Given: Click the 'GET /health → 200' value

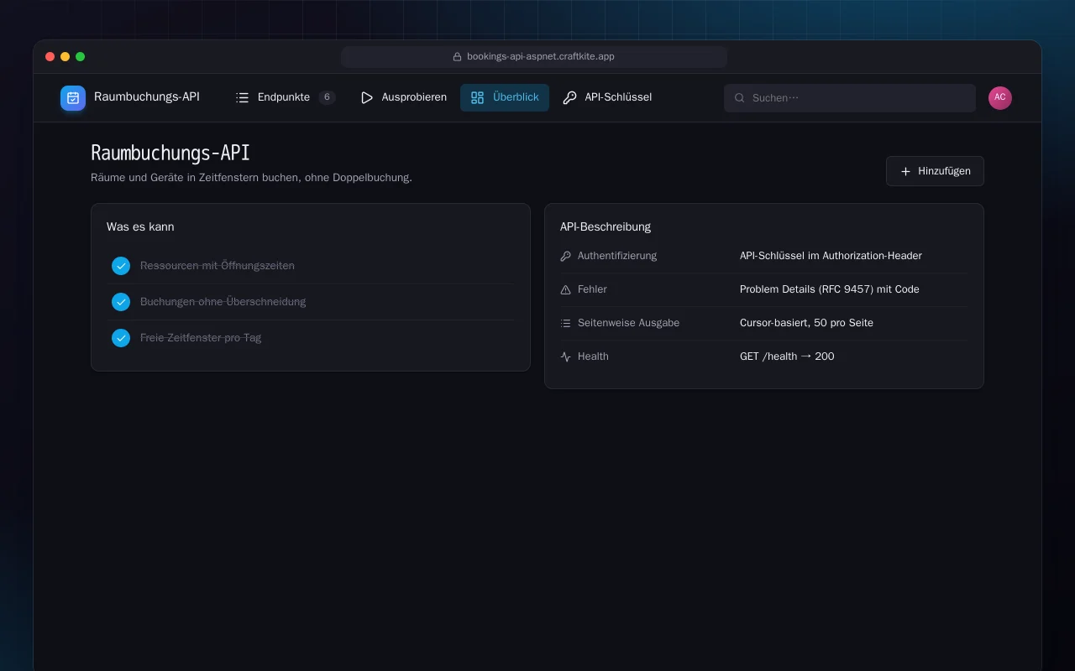Looking at the screenshot, I should pos(787,356).
